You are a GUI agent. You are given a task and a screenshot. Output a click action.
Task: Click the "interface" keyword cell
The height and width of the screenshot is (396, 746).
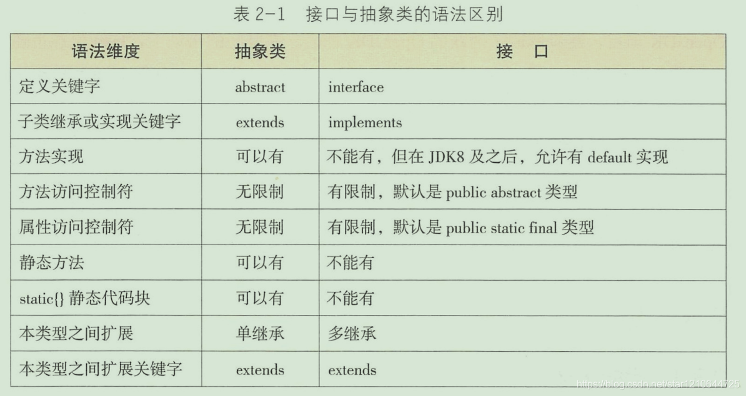pos(356,87)
